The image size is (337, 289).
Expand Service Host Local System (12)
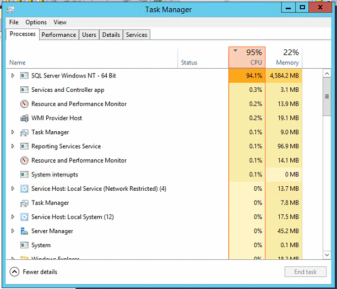(x=13, y=217)
